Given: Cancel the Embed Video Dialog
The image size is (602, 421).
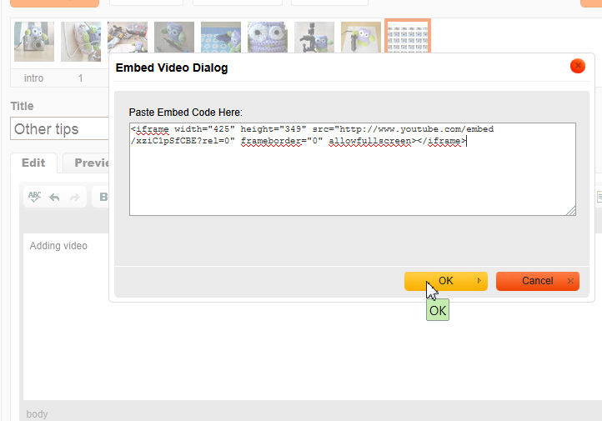Looking at the screenshot, I should click(538, 281).
